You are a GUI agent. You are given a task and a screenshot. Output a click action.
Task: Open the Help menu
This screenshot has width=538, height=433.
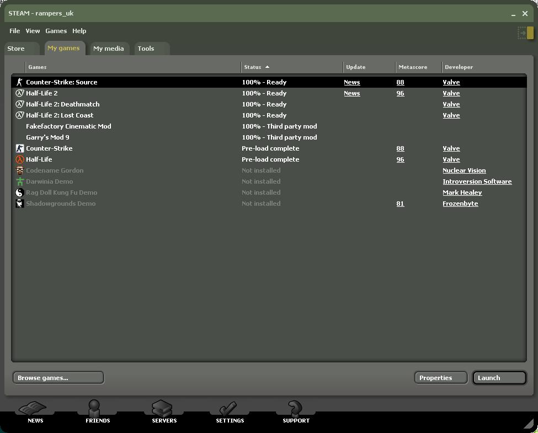pyautogui.click(x=79, y=31)
